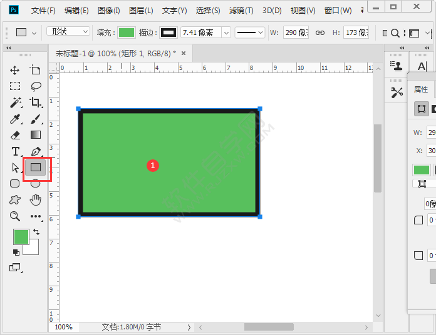This screenshot has width=436, height=335.
Task: Click the vertical scrollbar down arrow
Action: point(378,315)
